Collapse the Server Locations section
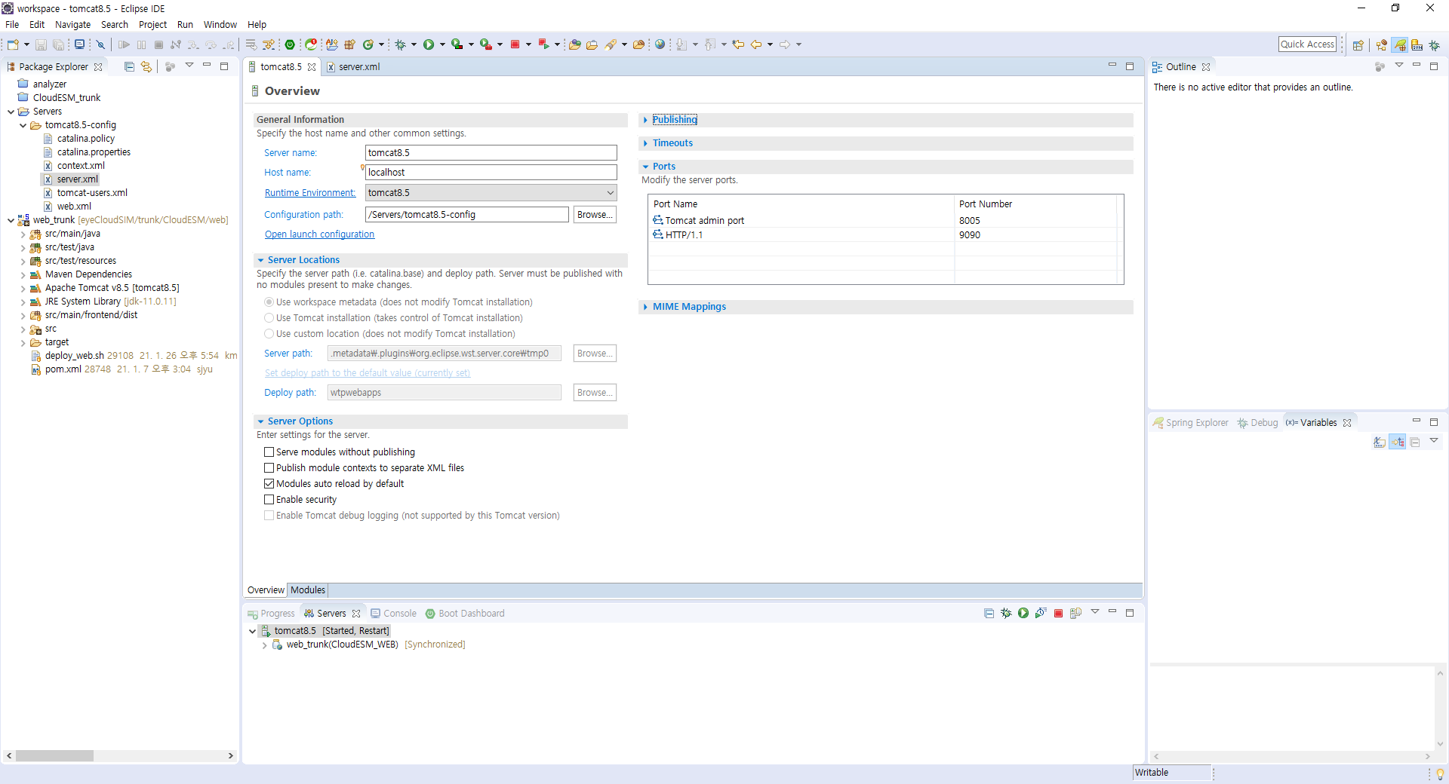This screenshot has width=1449, height=784. click(x=260, y=260)
